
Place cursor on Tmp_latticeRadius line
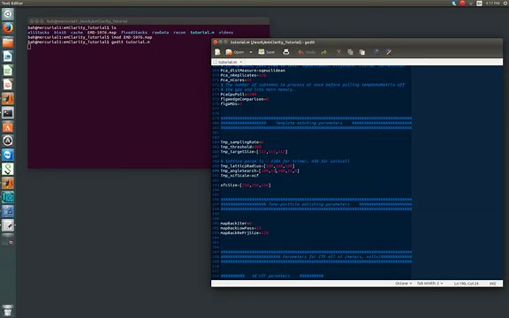257,166
